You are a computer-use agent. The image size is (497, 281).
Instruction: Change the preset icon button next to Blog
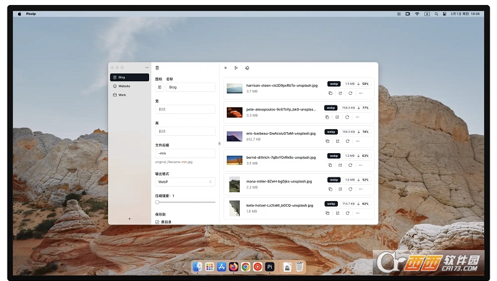[160, 87]
